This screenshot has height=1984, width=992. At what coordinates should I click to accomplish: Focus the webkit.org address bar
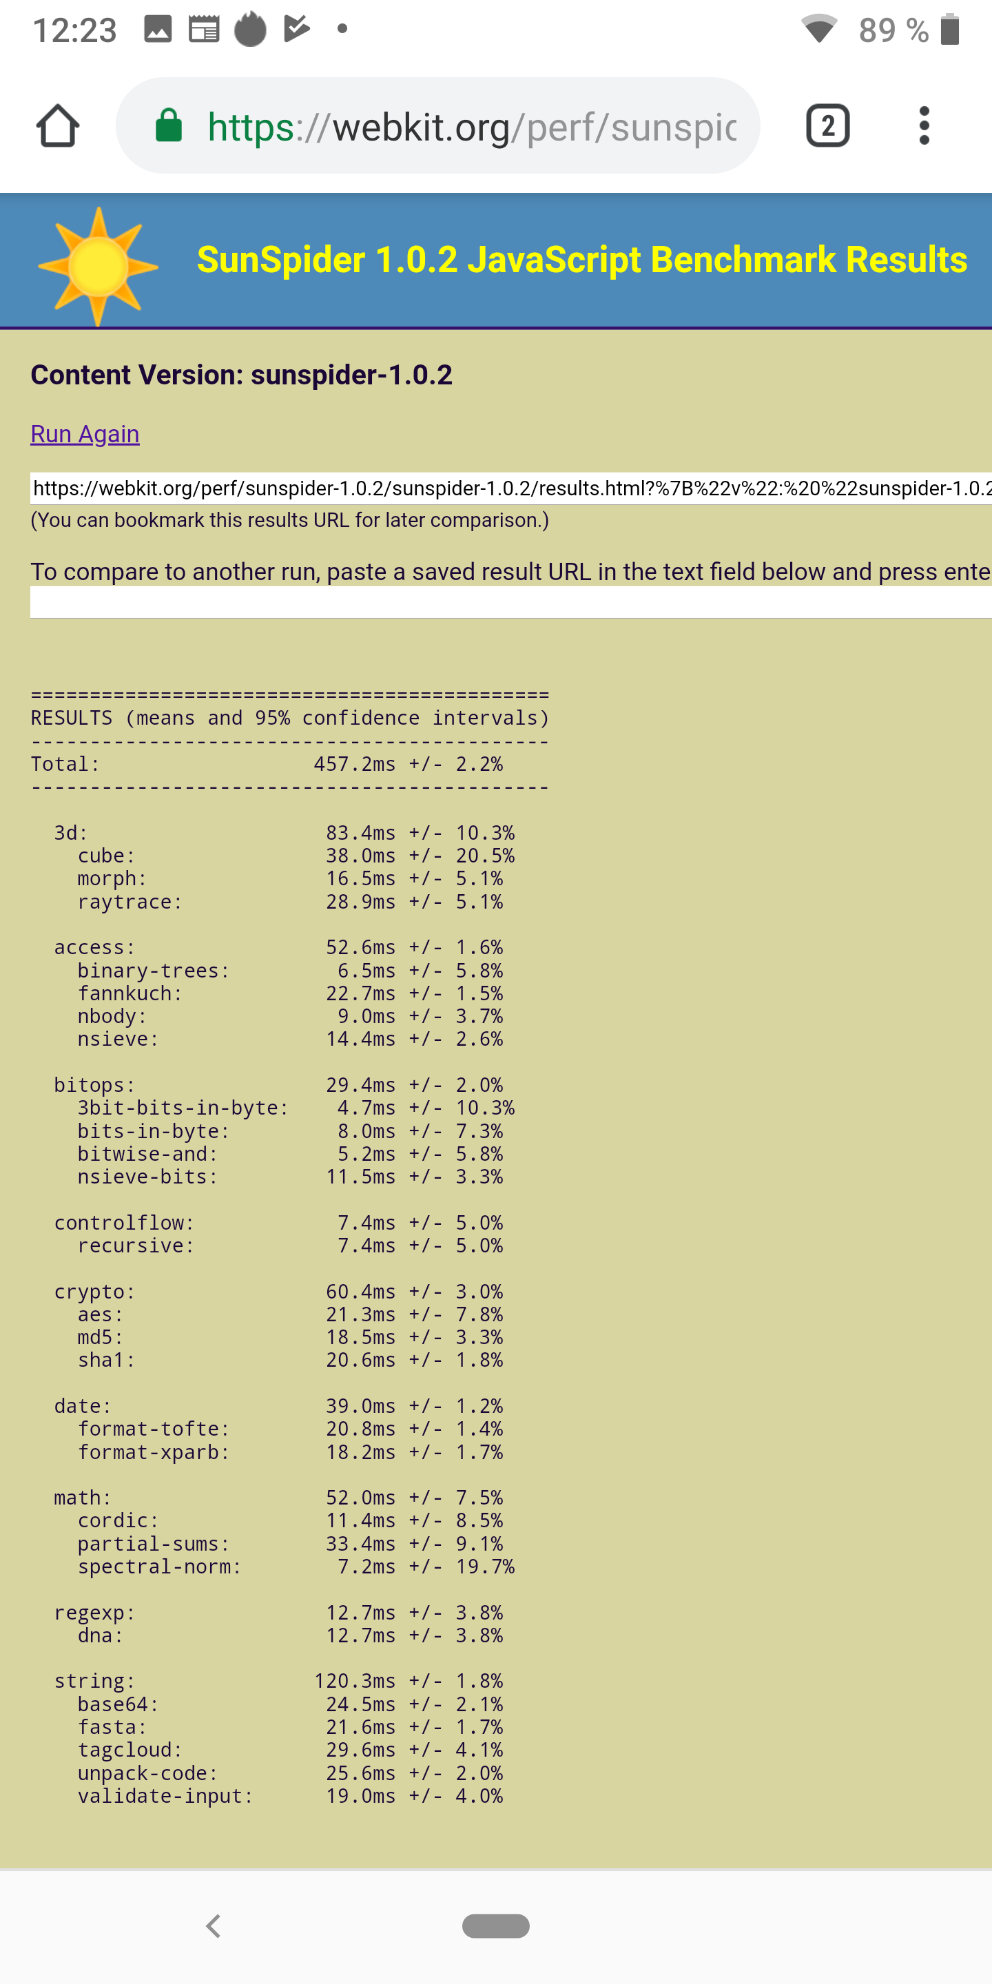click(x=471, y=125)
